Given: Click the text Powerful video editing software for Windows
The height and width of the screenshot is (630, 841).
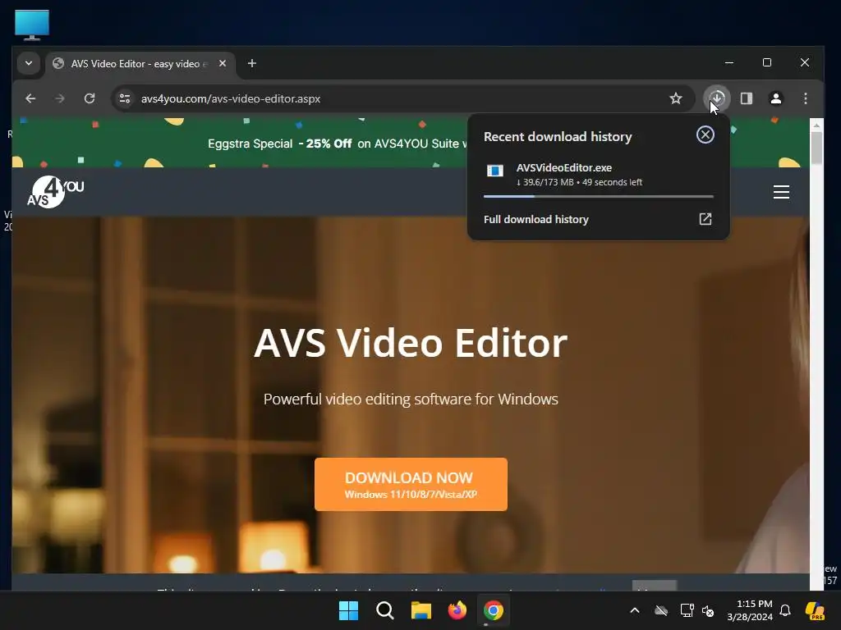Looking at the screenshot, I should [x=411, y=399].
